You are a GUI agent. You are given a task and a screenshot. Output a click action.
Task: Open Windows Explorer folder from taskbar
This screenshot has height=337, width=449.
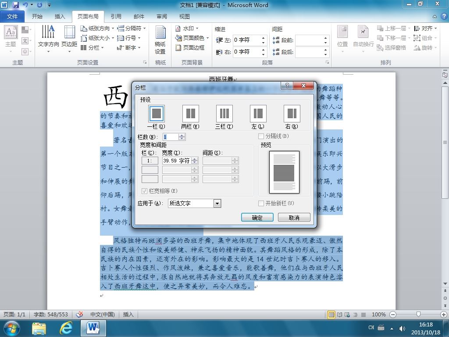pyautogui.click(x=39, y=328)
